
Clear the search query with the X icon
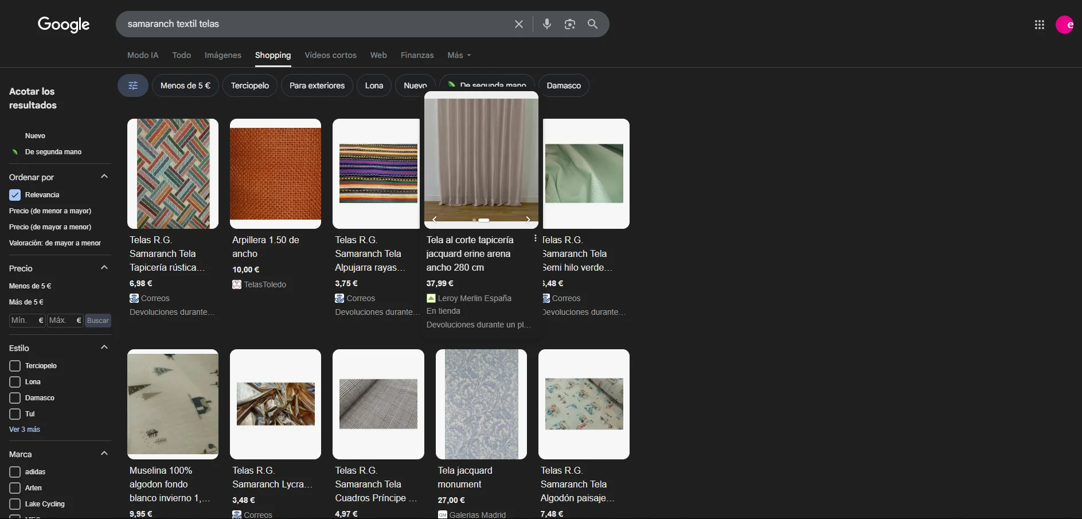[518, 24]
